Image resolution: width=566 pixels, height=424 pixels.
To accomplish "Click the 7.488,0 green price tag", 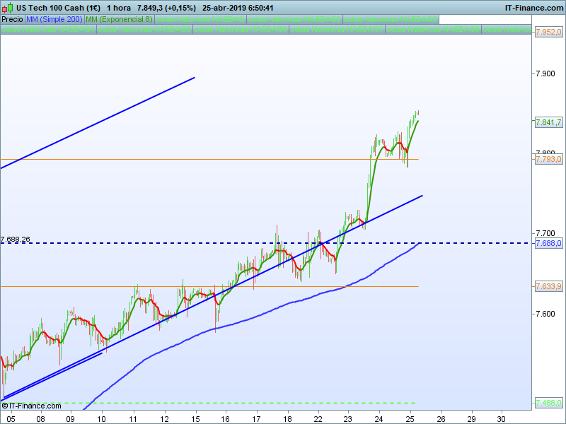I will click(x=548, y=403).
